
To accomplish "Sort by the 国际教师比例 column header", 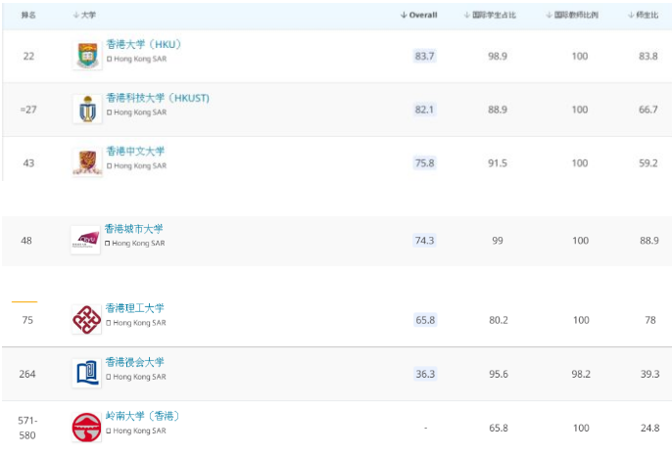I will click(x=579, y=15).
